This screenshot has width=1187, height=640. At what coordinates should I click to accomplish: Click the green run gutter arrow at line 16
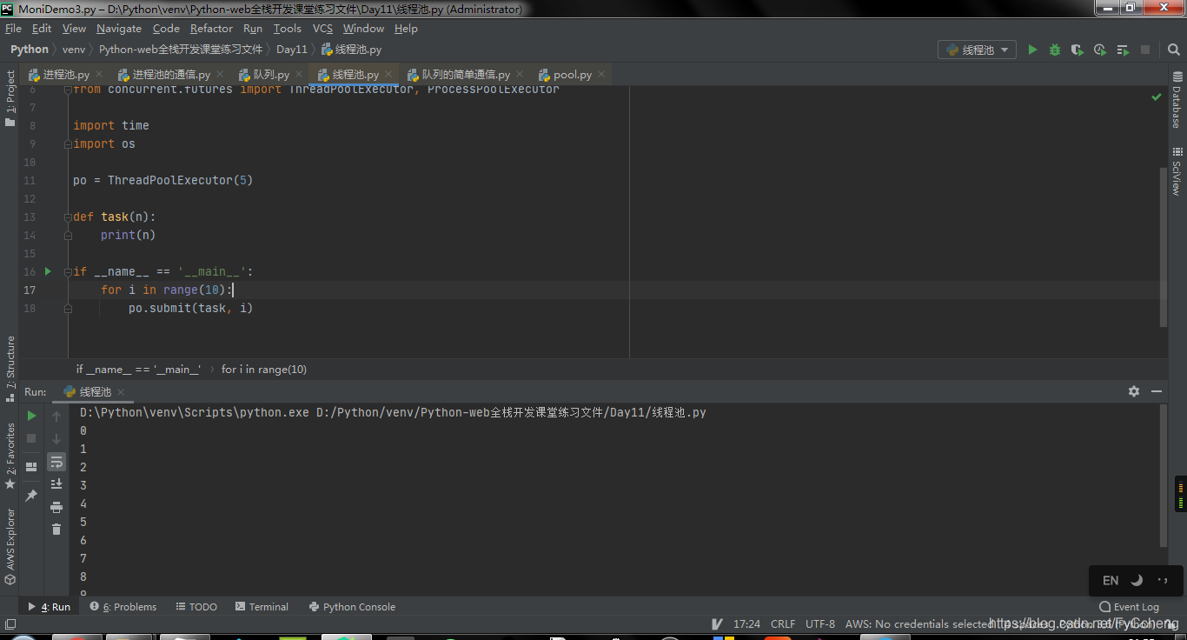point(48,271)
